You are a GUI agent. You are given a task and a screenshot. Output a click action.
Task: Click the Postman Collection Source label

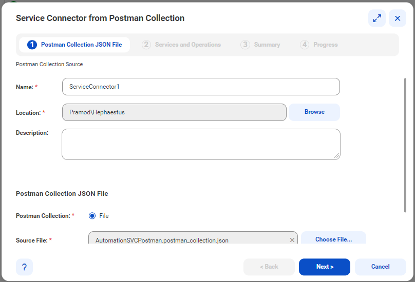(x=49, y=64)
